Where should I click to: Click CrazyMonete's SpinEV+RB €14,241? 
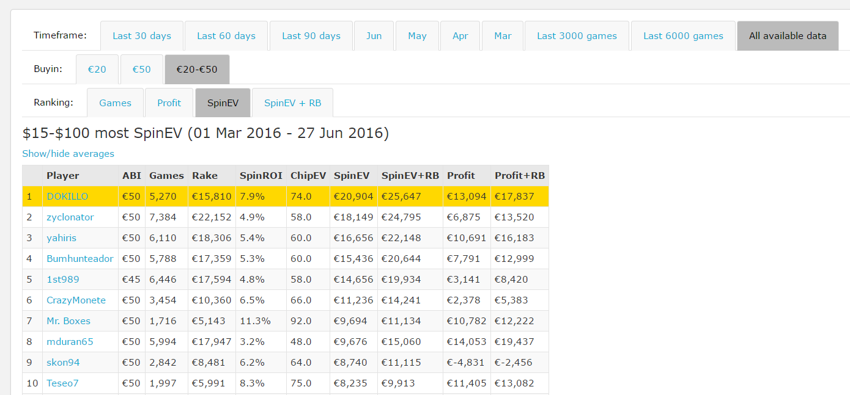pos(401,300)
